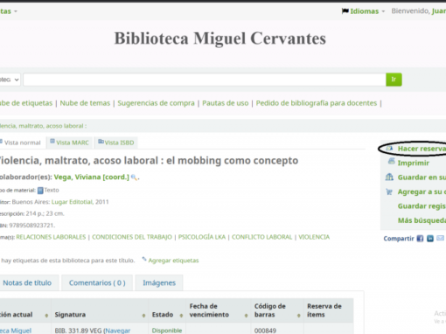Click the library icon beside Guardar en su
This screenshot has height=334, width=446.
point(389,177)
